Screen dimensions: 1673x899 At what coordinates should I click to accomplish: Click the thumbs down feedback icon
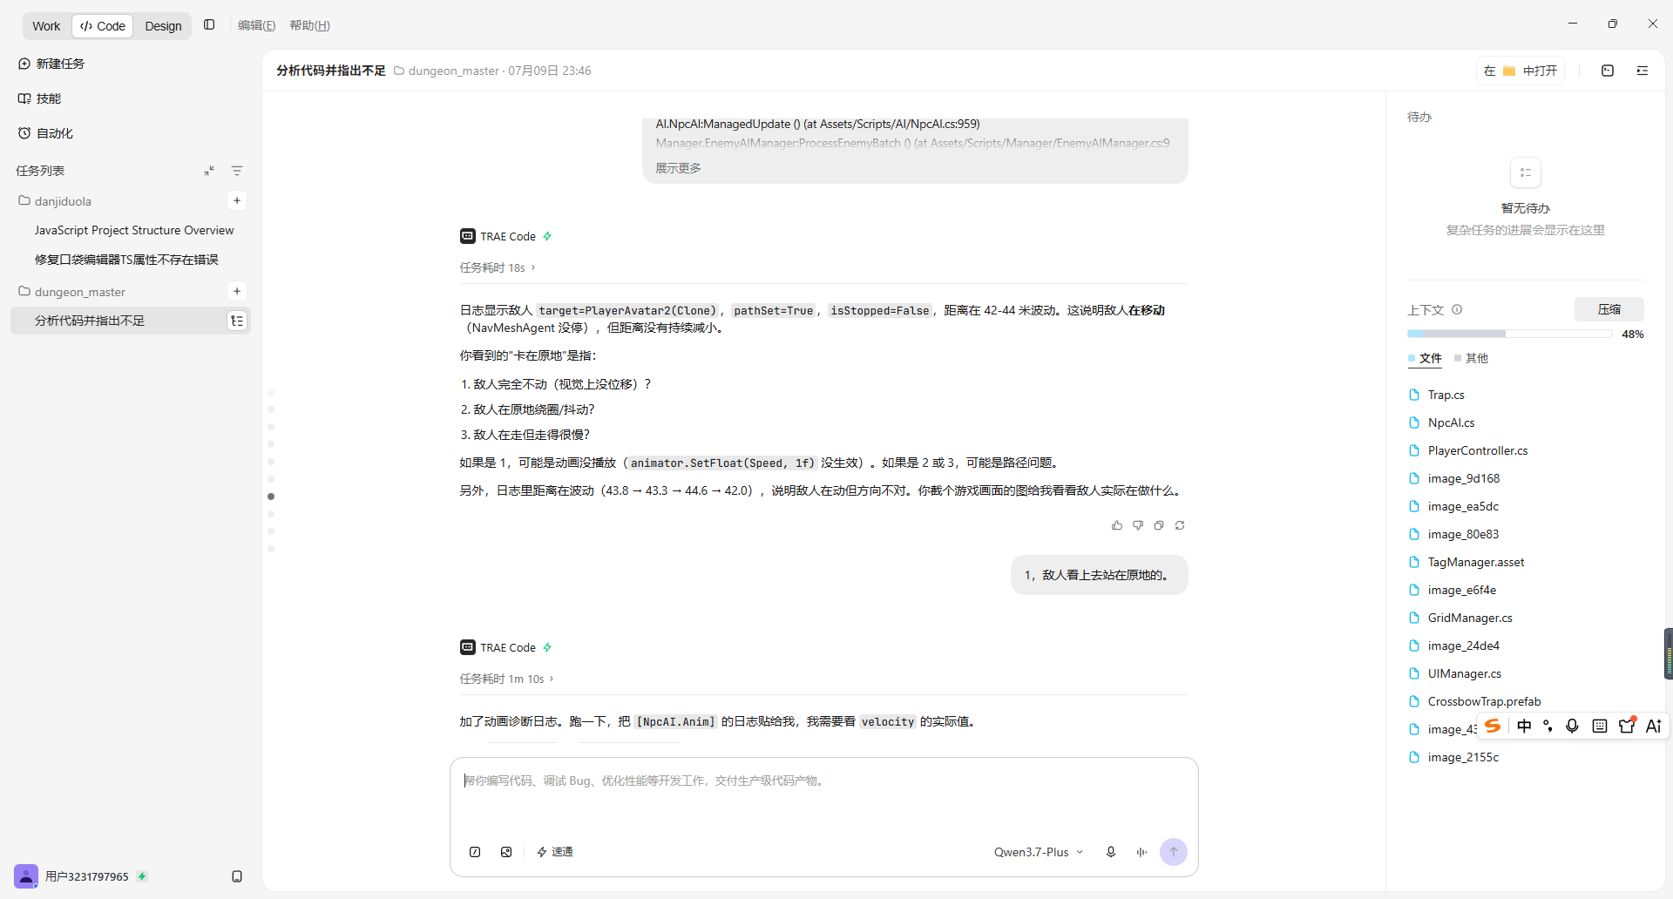(1138, 525)
